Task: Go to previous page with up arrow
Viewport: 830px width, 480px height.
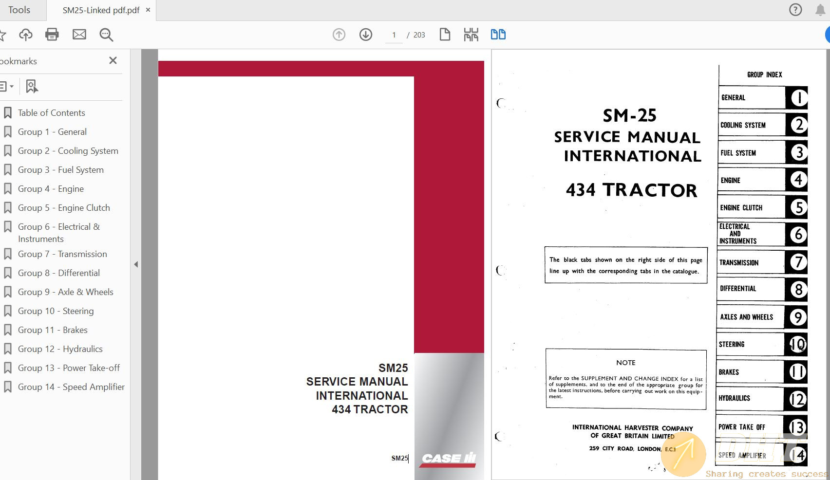Action: (x=339, y=35)
